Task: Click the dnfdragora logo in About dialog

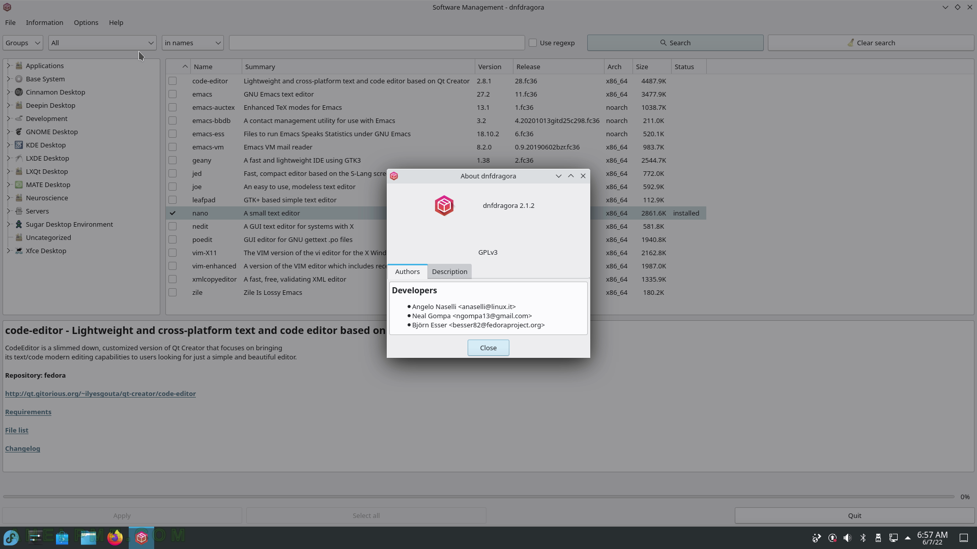Action: point(444,206)
